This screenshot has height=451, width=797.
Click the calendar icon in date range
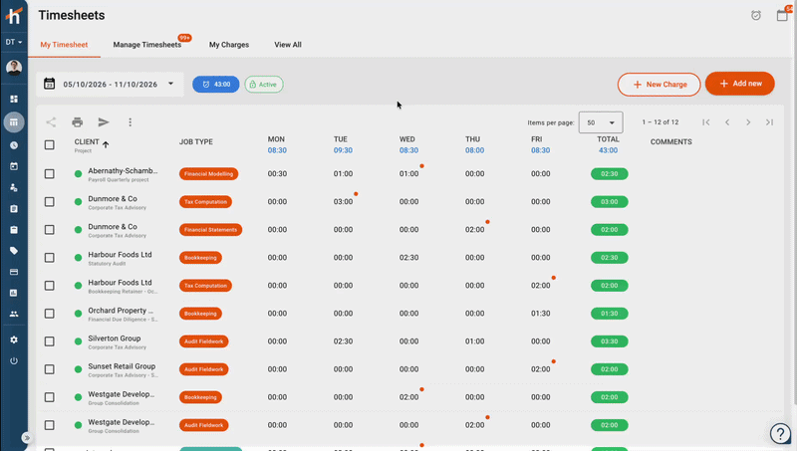(x=49, y=84)
